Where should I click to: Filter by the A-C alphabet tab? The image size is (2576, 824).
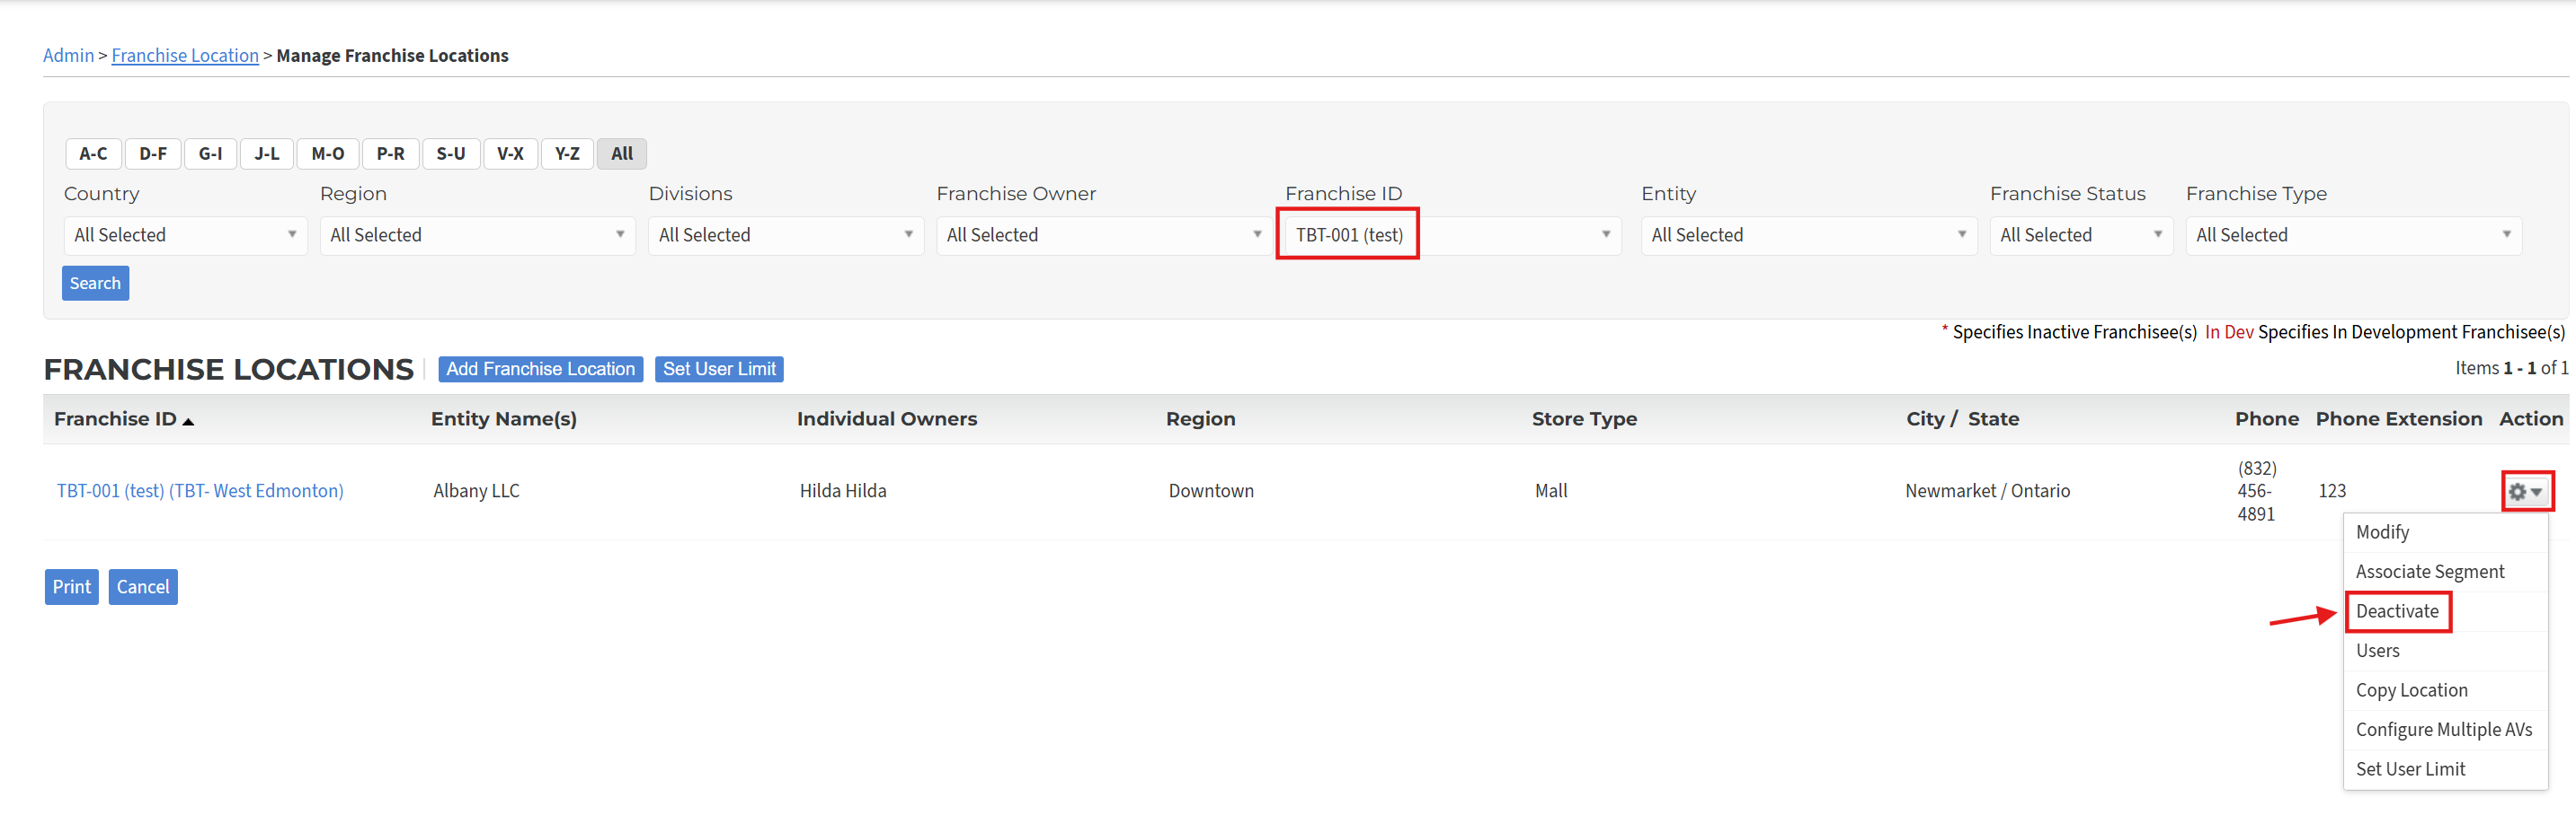click(x=93, y=153)
